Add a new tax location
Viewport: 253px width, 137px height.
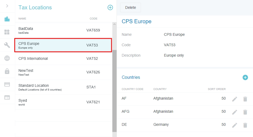pos(110,7)
